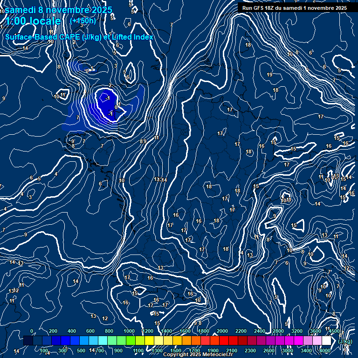The width and height of the screenshot is (358, 358).
Task: Click the '100' legend value below the scale
Action: pos(44,351)
